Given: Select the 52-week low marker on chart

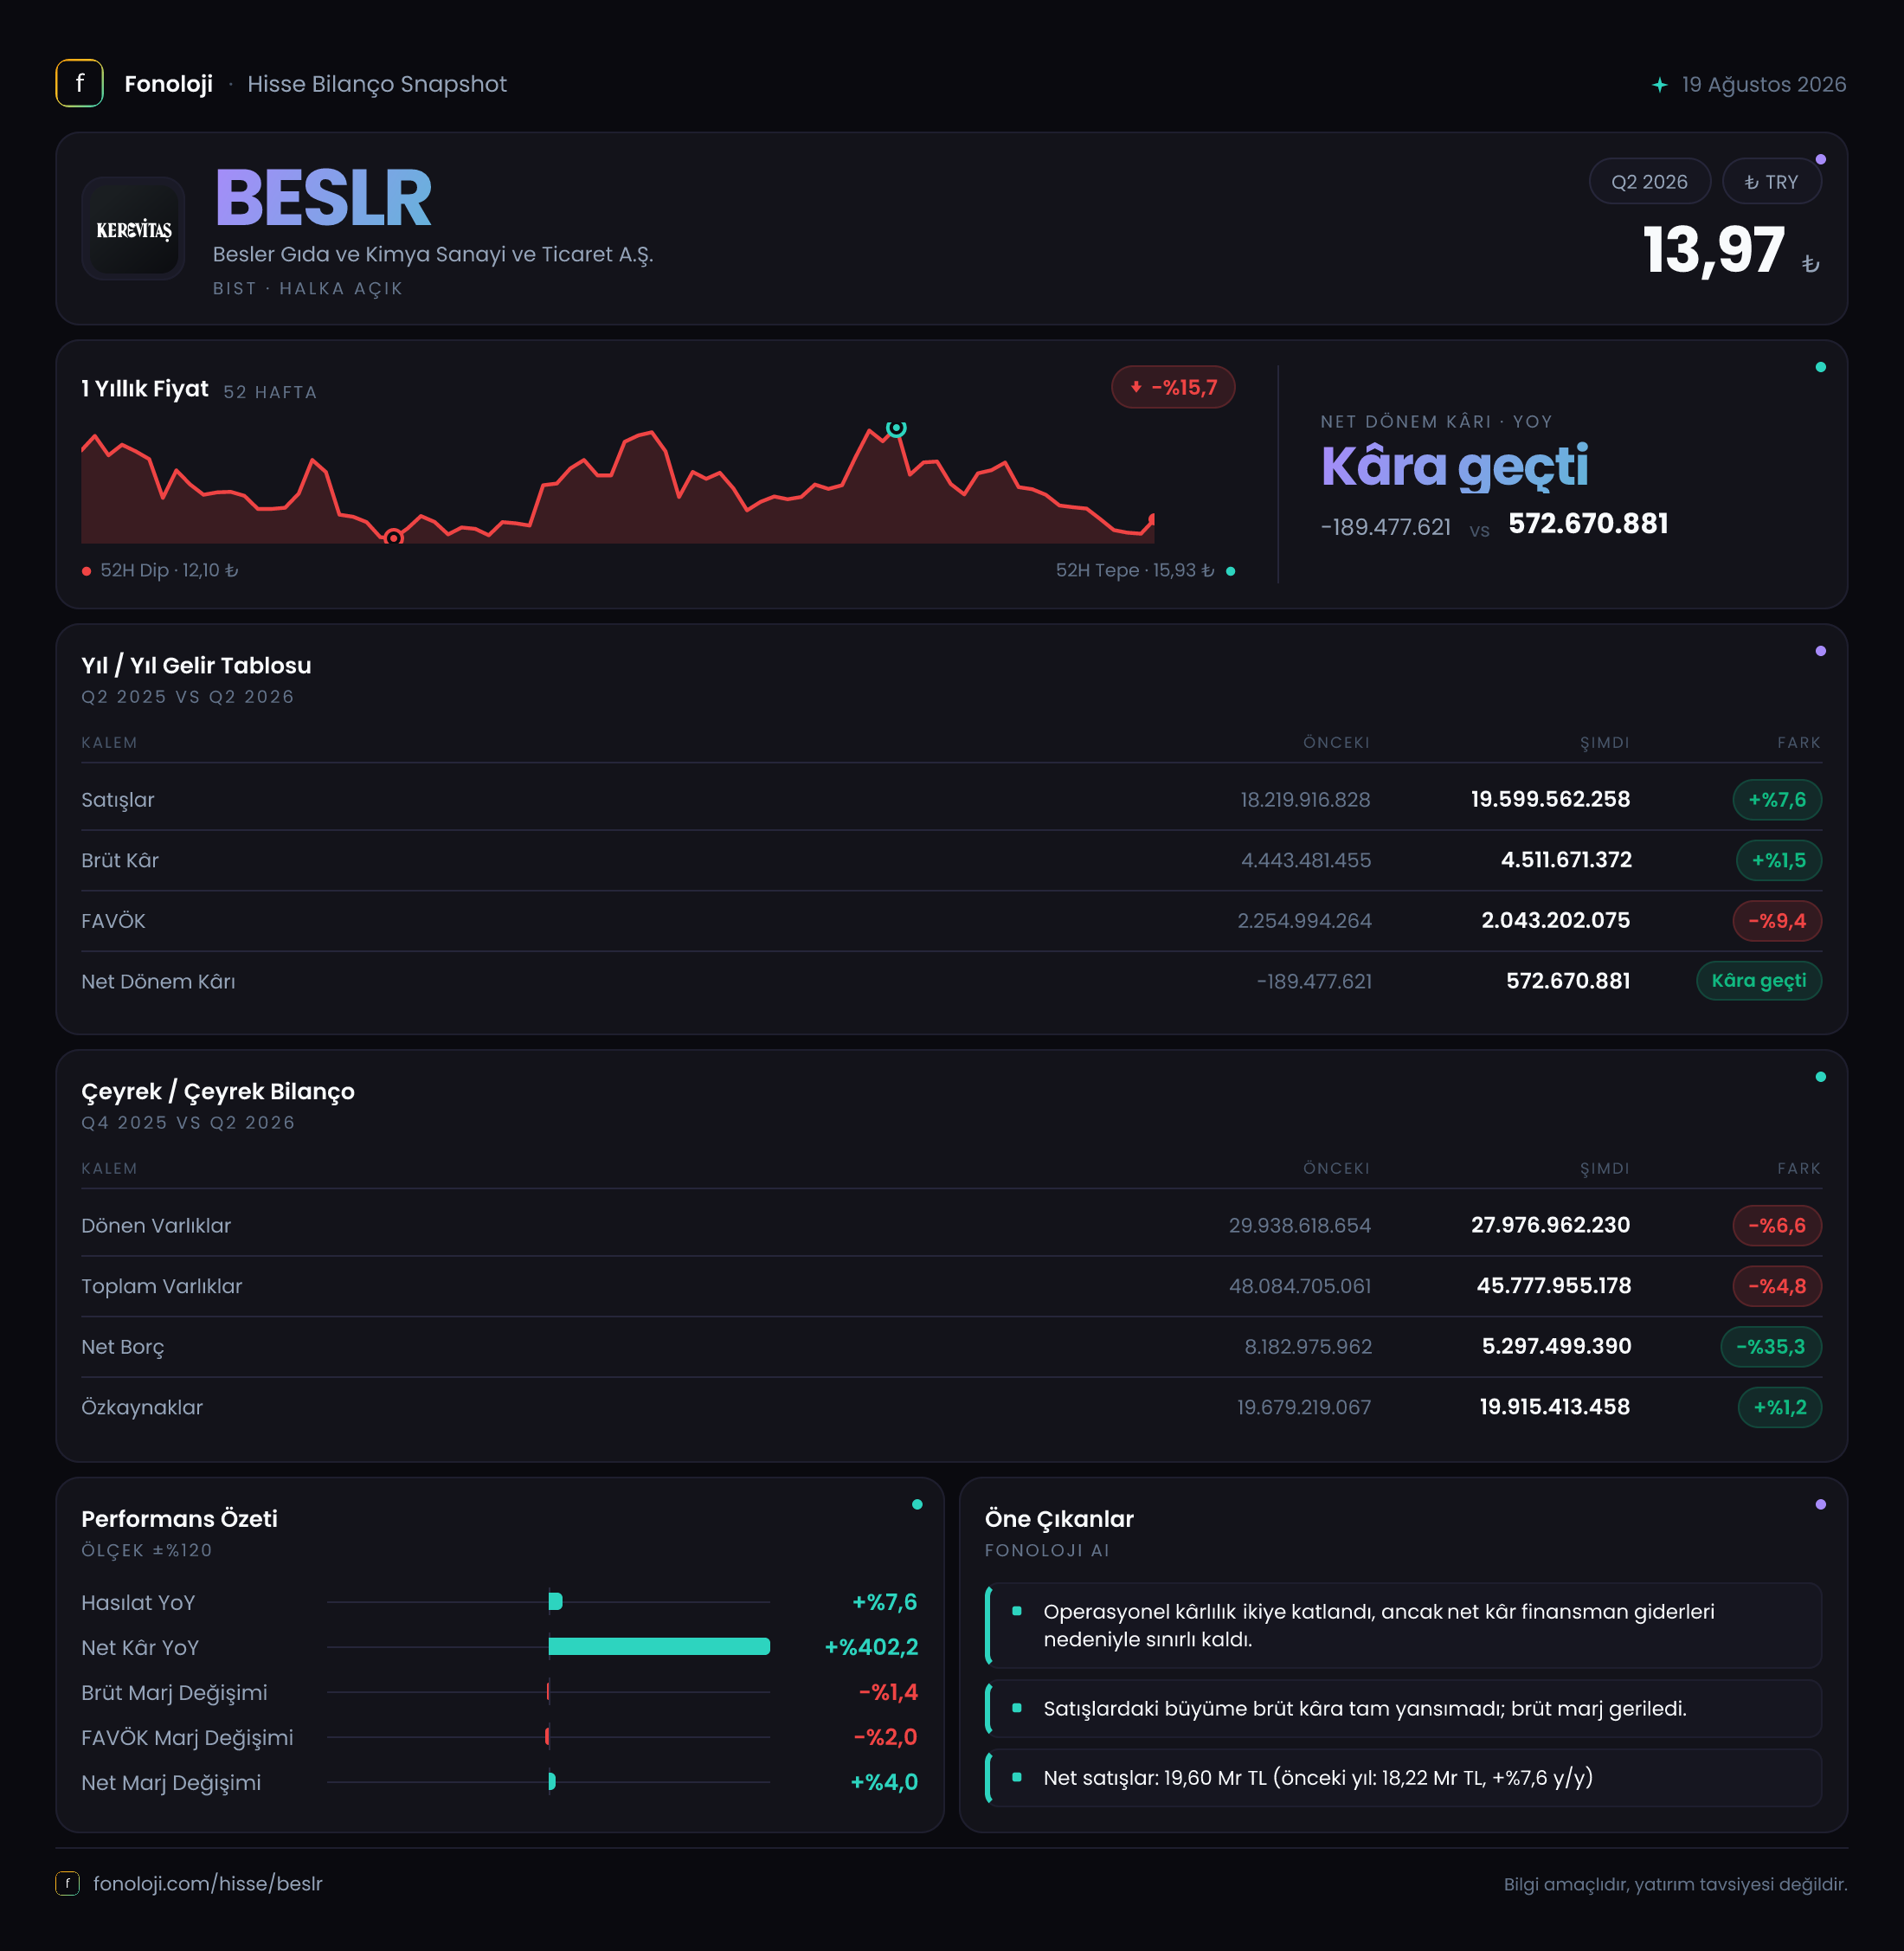Looking at the screenshot, I should [x=394, y=538].
